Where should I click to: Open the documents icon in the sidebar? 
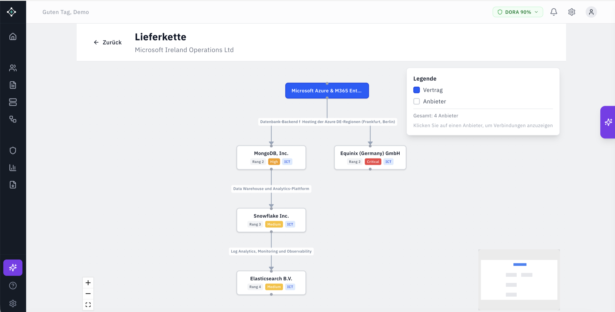click(x=13, y=85)
